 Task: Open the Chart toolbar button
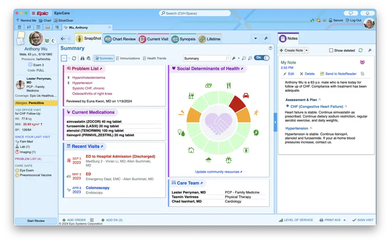45,21
